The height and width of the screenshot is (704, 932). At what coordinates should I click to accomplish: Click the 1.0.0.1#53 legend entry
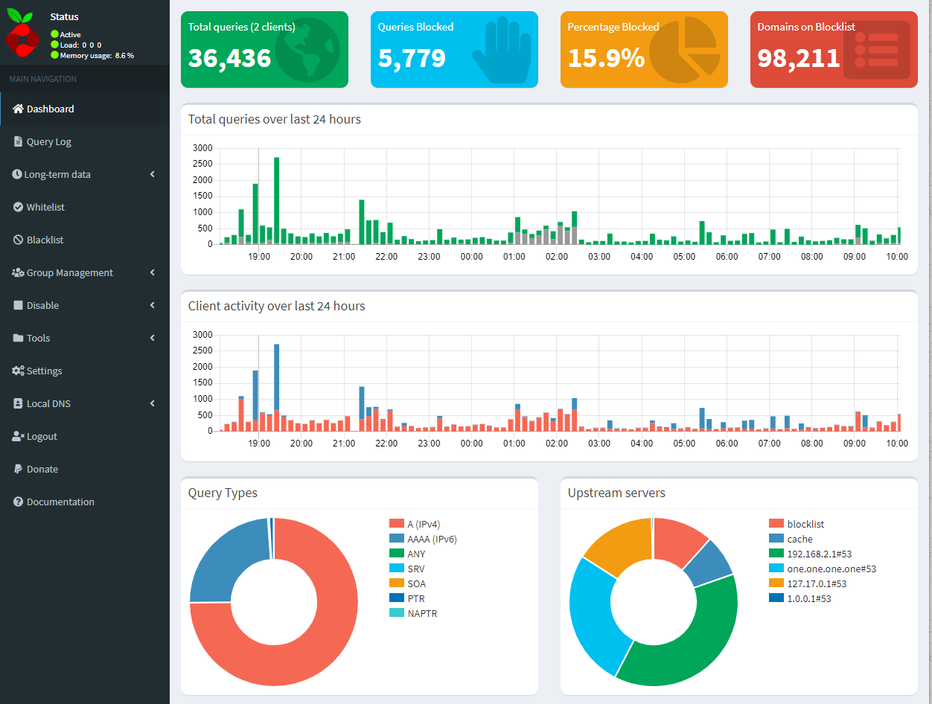point(799,598)
